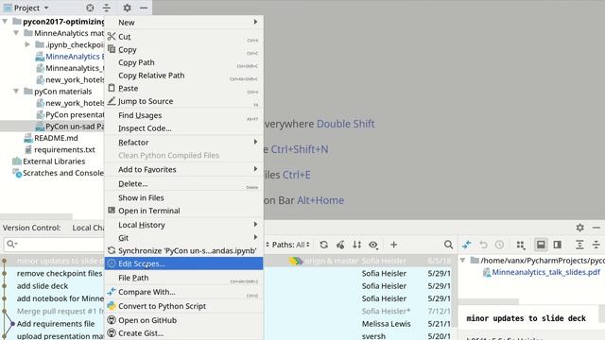Select External Libraries node
Viewport: 605px width, 340px height.
pos(54,161)
